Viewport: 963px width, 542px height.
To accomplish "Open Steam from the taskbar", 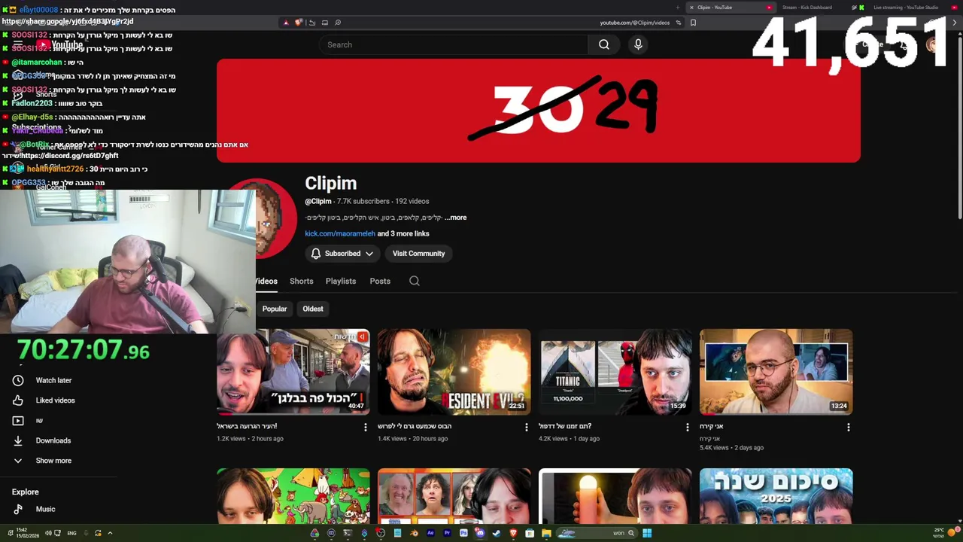I will click(497, 533).
